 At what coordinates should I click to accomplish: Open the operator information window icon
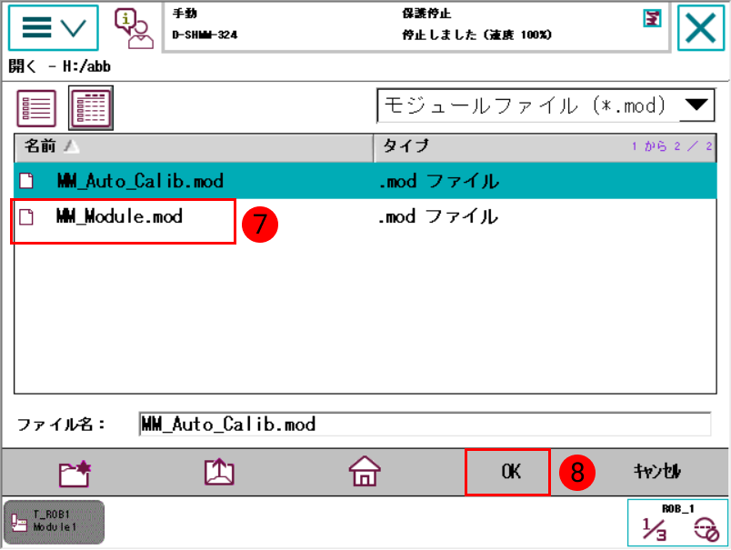[135, 28]
